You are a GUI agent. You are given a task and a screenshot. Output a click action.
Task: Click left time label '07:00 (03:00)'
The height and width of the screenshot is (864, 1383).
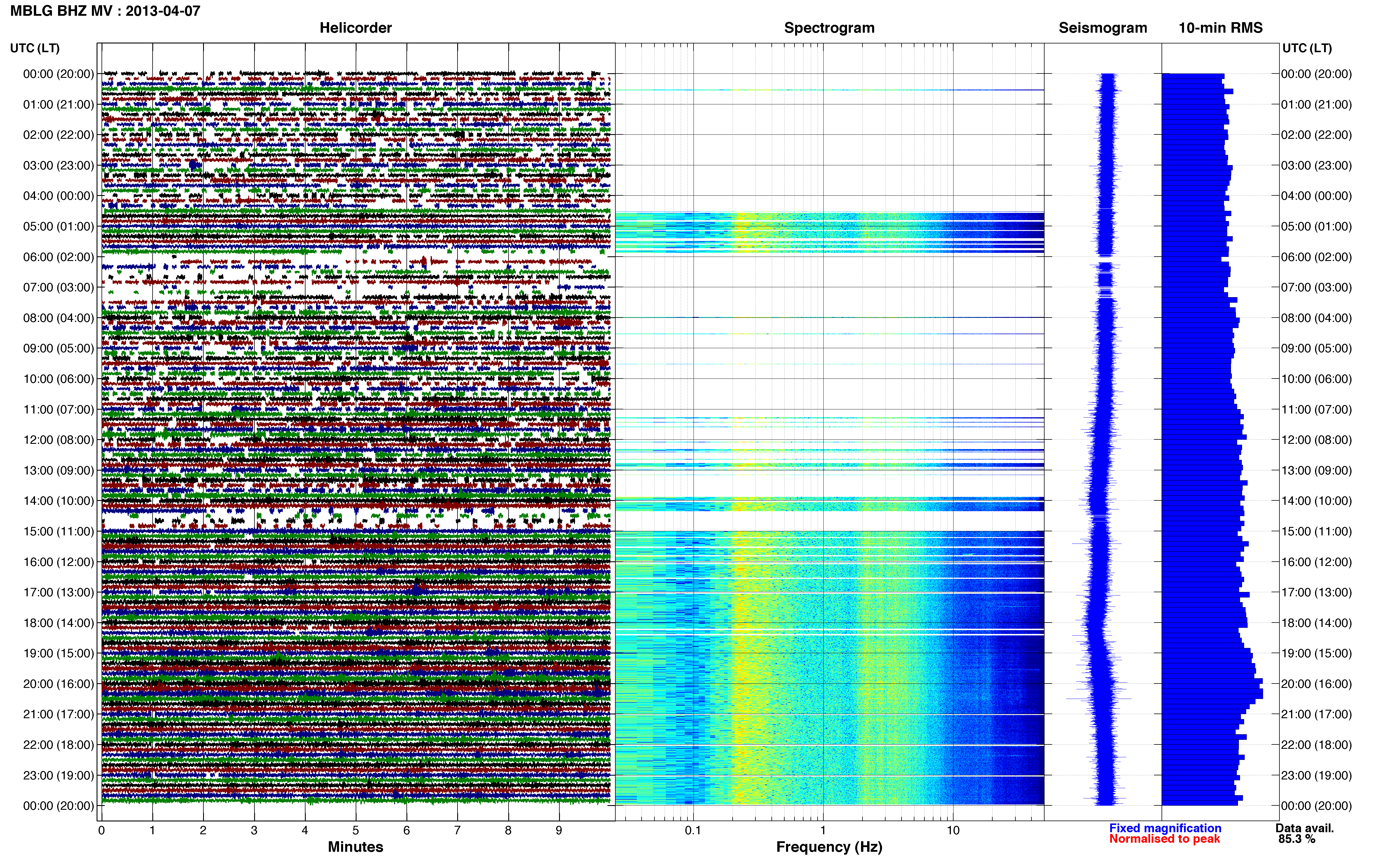tap(58, 287)
